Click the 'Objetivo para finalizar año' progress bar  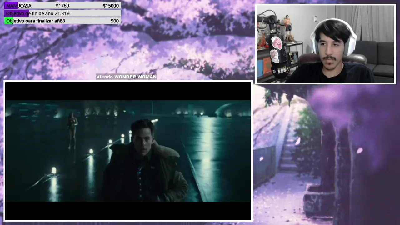point(62,21)
